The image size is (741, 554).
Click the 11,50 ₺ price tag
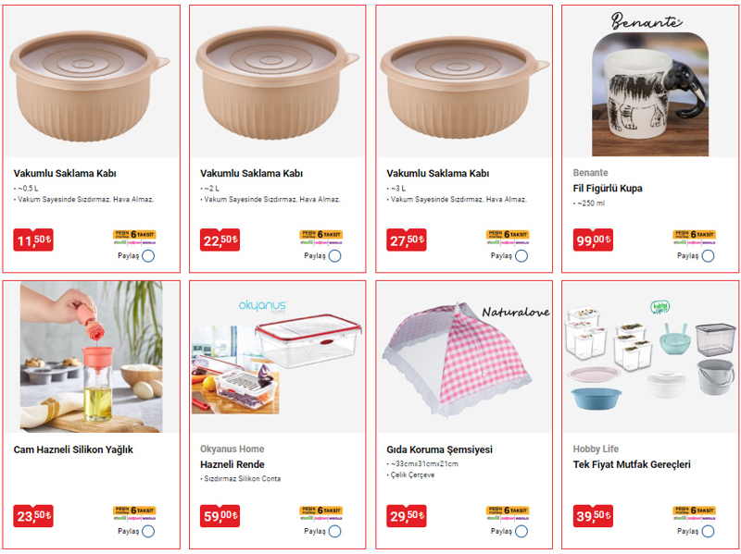(x=33, y=240)
